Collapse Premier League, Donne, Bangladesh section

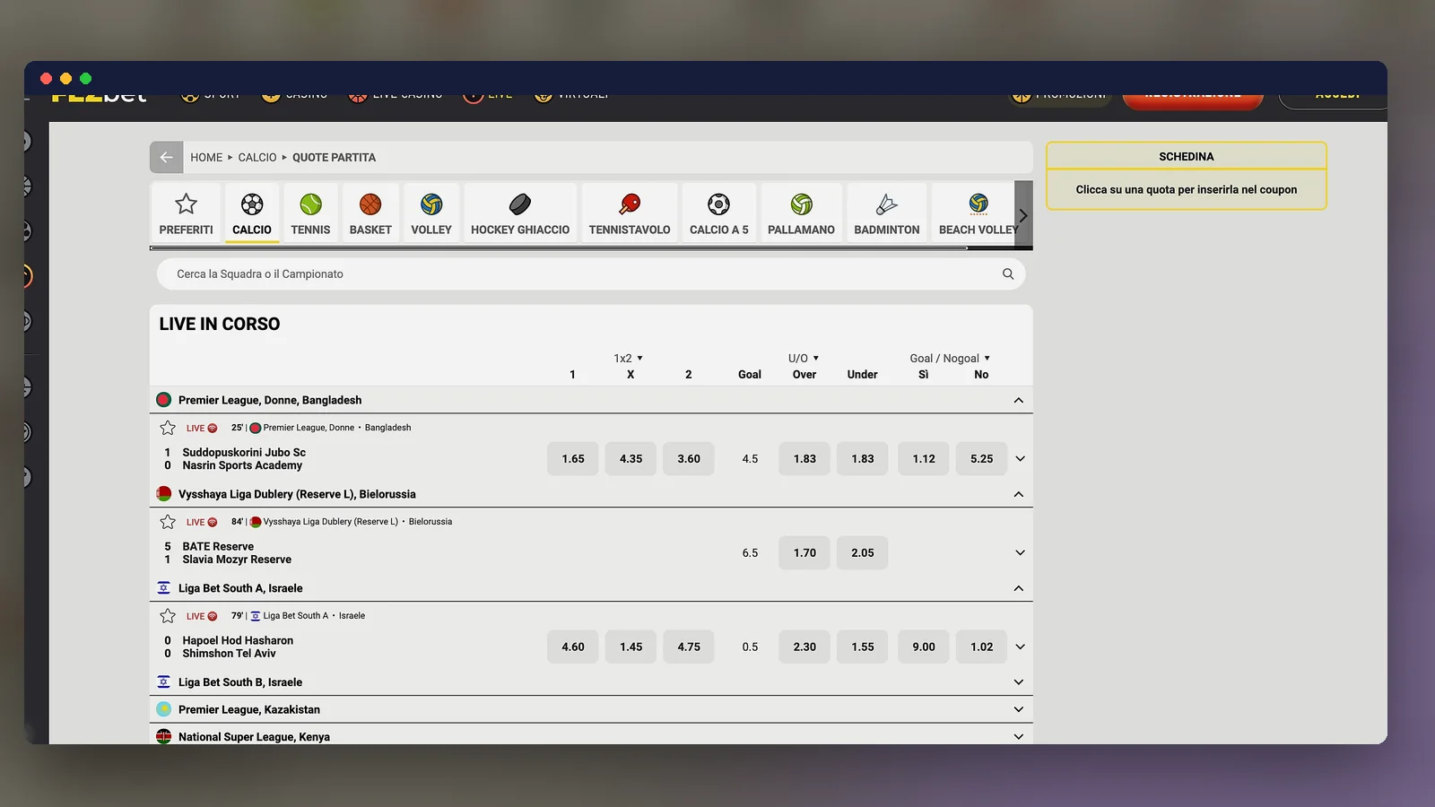click(1019, 400)
